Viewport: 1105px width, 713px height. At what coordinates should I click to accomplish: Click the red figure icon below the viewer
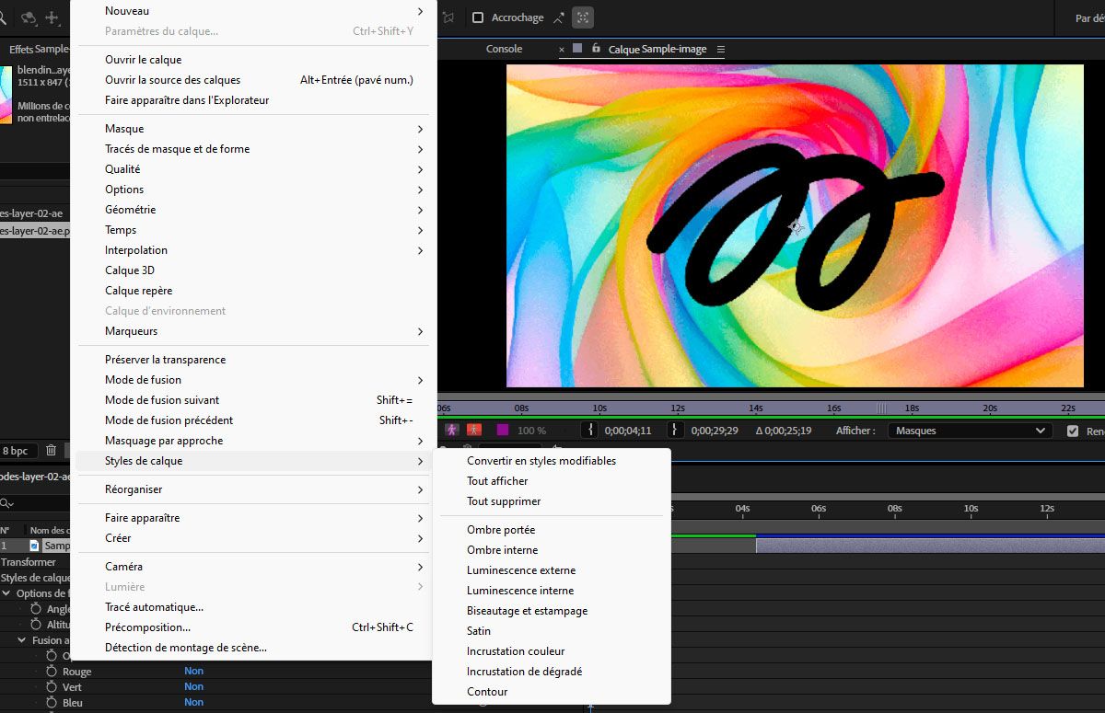point(474,430)
